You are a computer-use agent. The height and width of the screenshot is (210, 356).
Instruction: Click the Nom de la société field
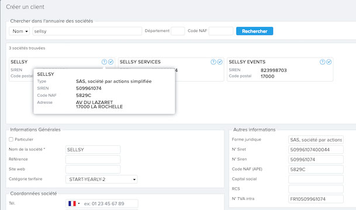[93, 150]
